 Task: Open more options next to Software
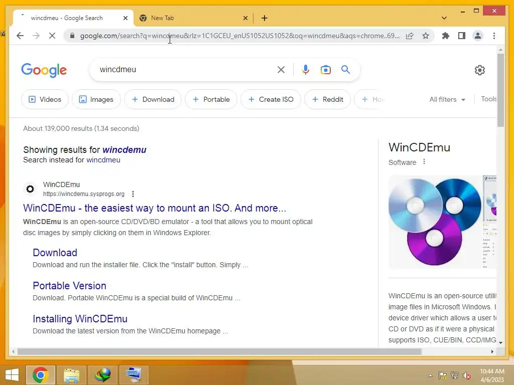click(x=424, y=162)
